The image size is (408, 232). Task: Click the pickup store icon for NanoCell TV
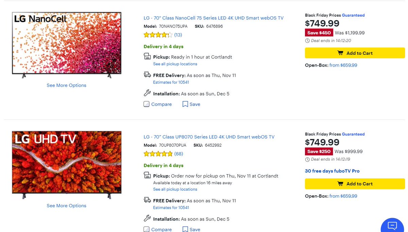[x=147, y=57]
